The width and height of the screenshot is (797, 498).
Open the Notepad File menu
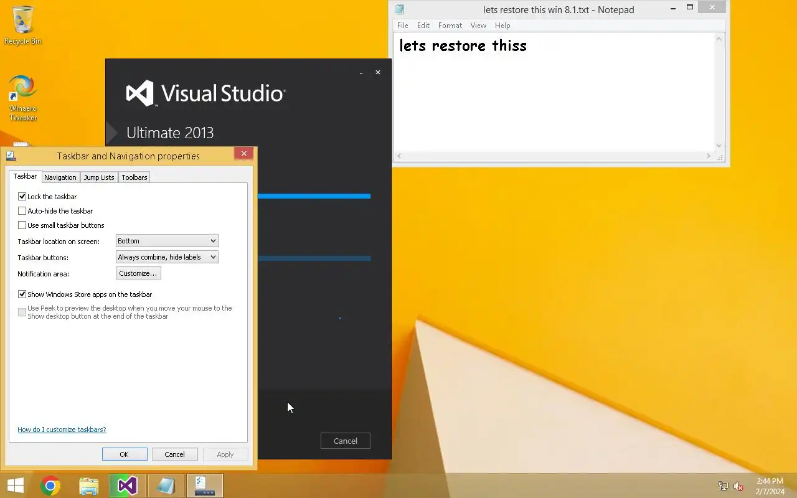pyautogui.click(x=403, y=26)
